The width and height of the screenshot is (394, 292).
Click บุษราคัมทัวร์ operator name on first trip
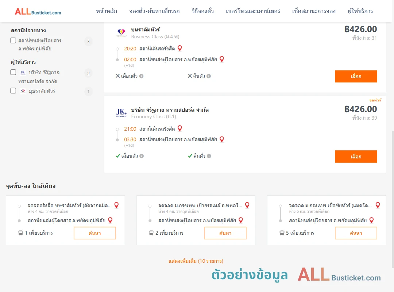pos(146,30)
